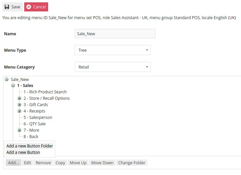Select the 3 - Gift Cards label
The image size is (241, 175).
(x=36, y=105)
